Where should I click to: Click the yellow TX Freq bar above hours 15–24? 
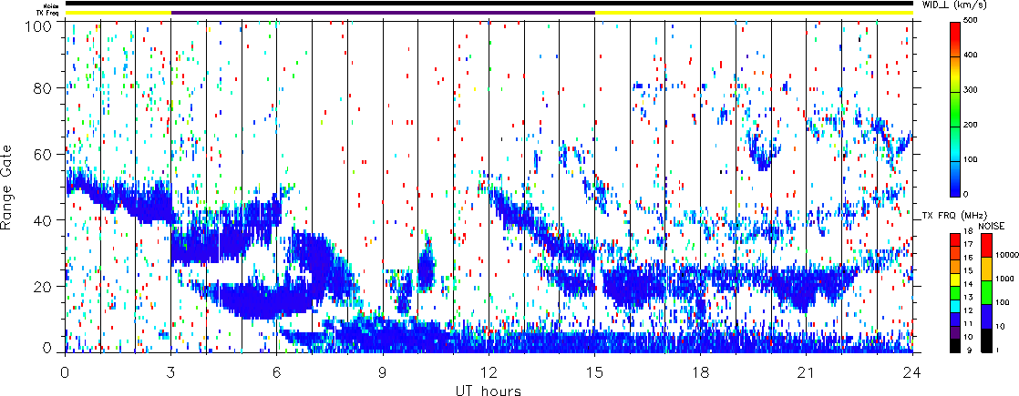754,13
